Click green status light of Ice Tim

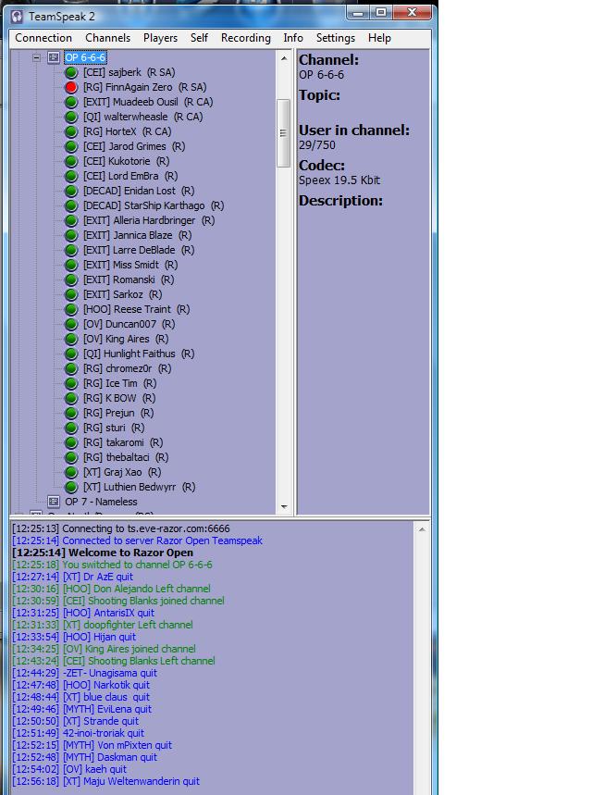point(71,383)
